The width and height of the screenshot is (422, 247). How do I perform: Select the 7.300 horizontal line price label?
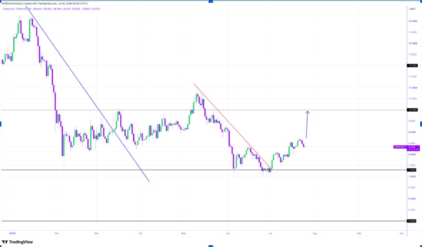tap(412, 170)
